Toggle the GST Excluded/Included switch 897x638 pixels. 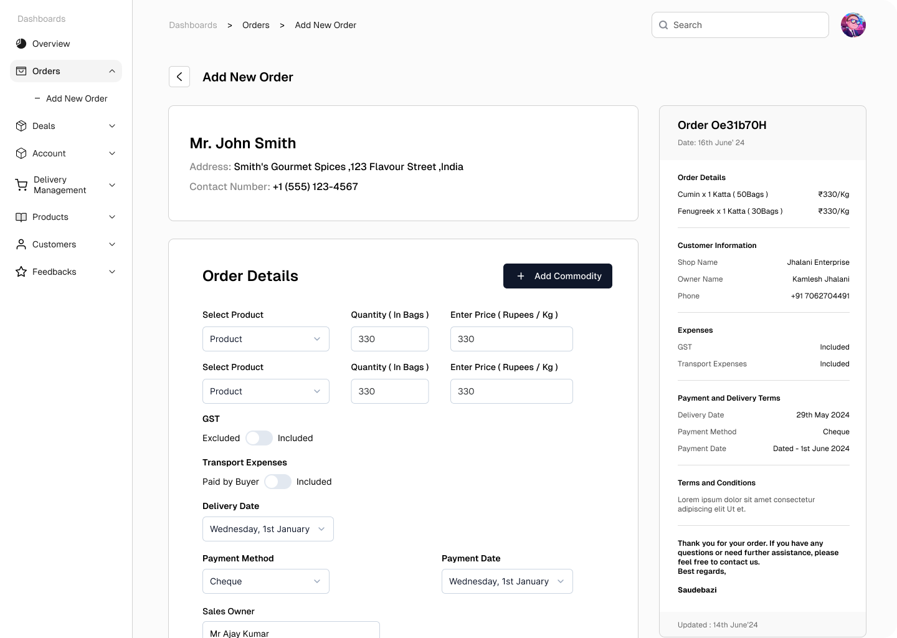coord(259,438)
